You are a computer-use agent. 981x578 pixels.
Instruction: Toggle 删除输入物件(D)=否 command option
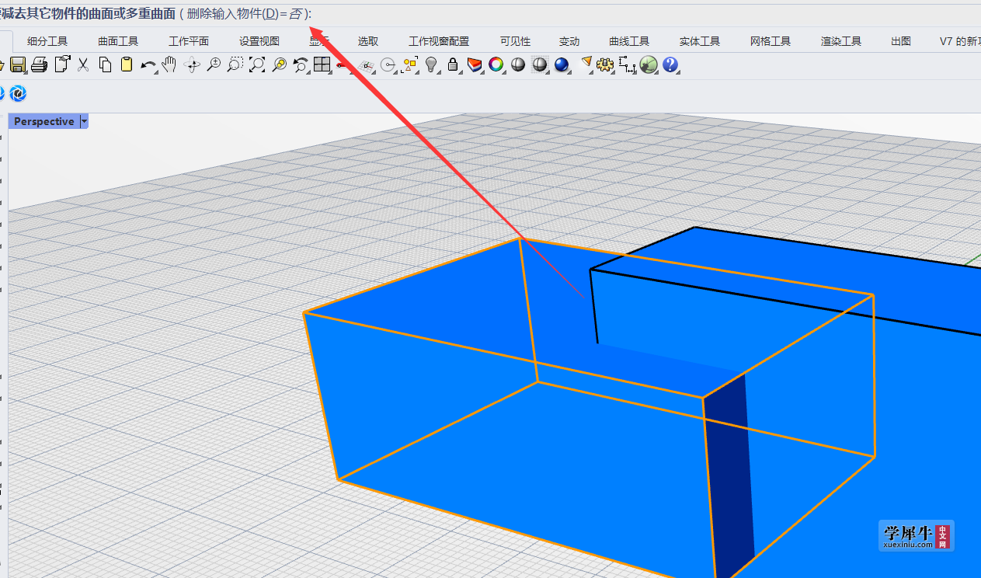coord(245,14)
